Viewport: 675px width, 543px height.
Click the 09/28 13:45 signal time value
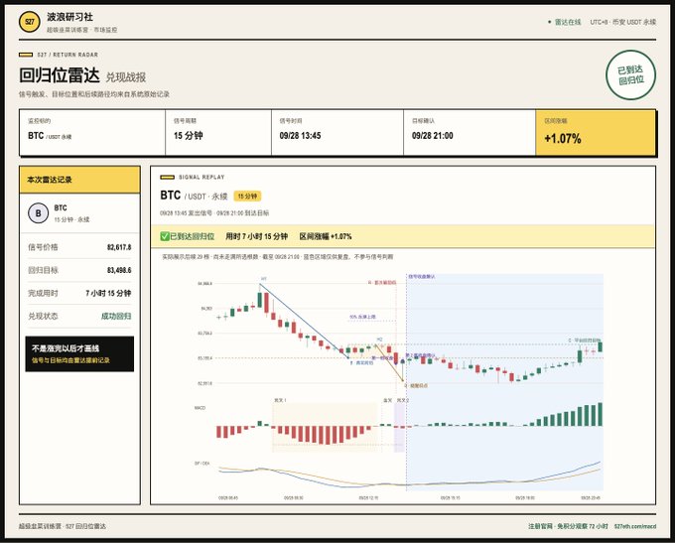(300, 136)
